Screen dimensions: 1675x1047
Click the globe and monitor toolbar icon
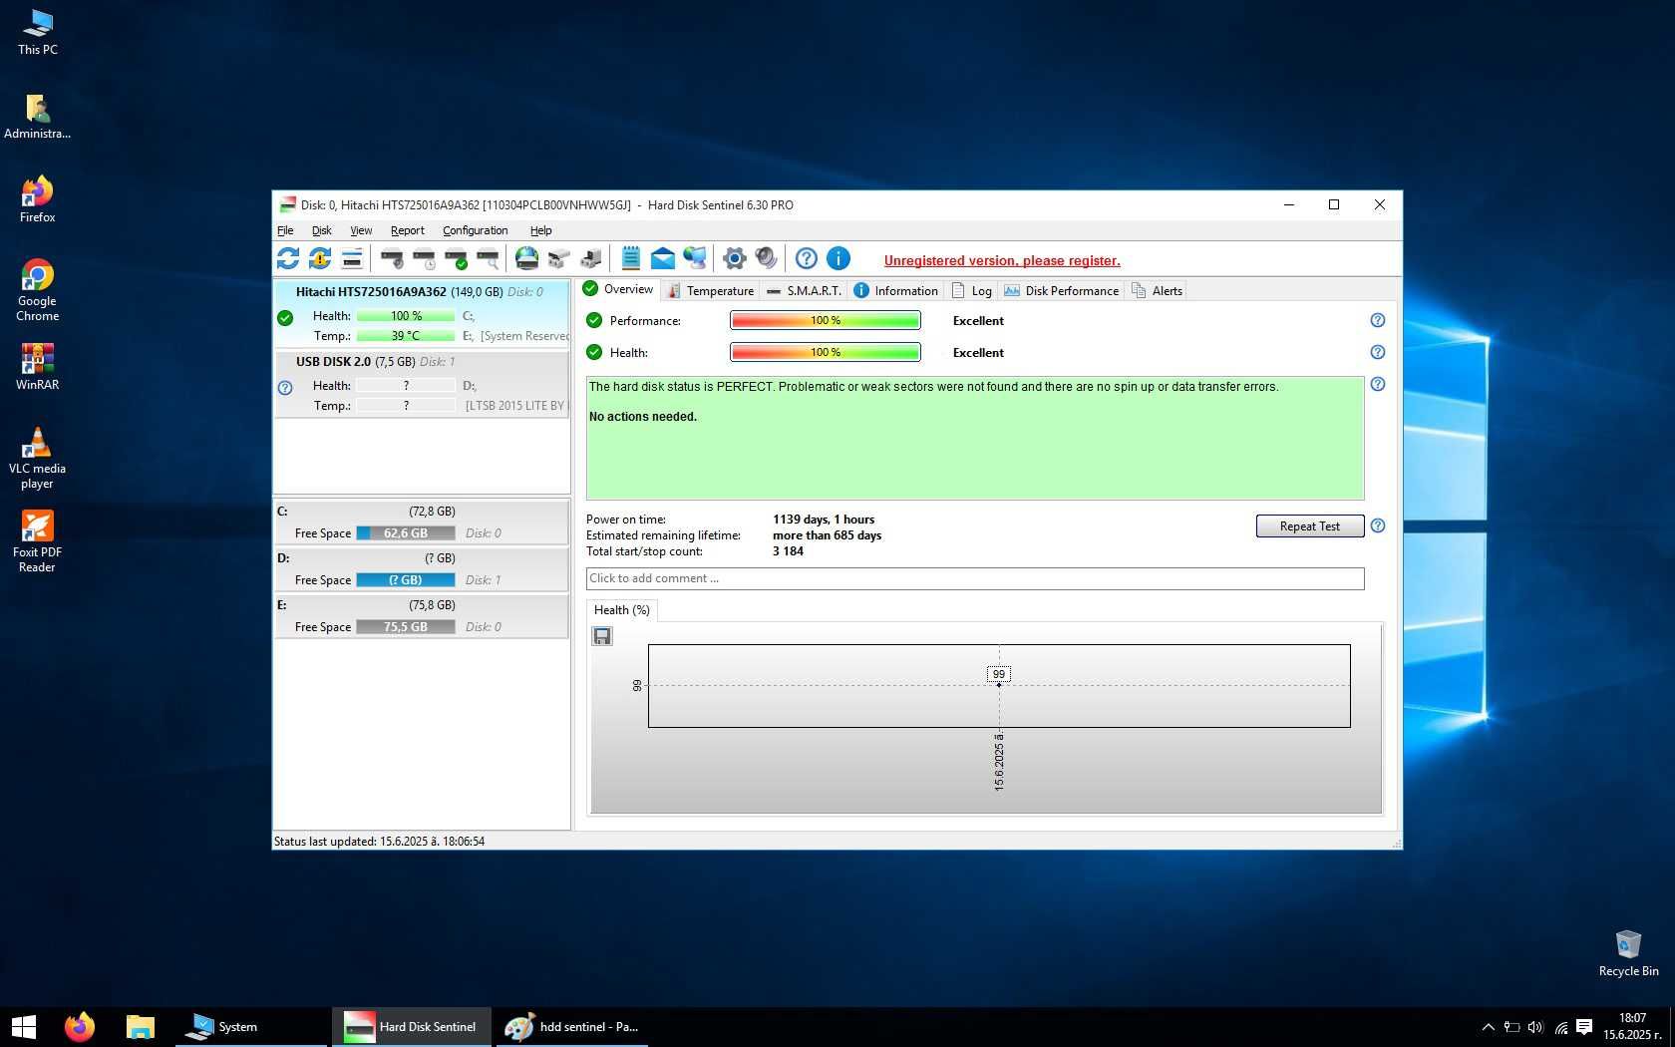[695, 259]
